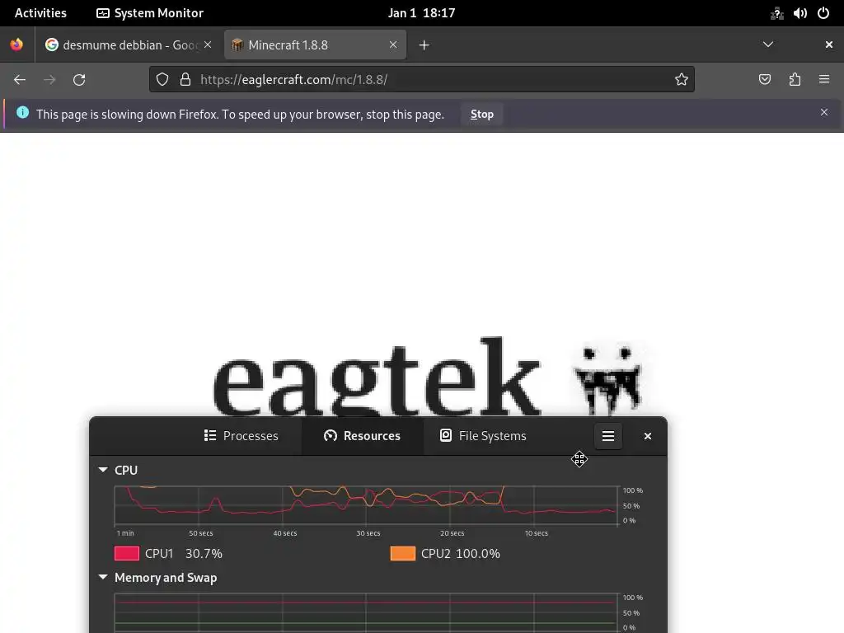The image size is (844, 633).
Task: Click the URL address bar
Action: click(x=422, y=80)
